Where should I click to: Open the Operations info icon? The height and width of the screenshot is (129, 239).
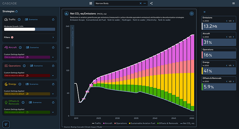pyautogui.click(x=24, y=66)
